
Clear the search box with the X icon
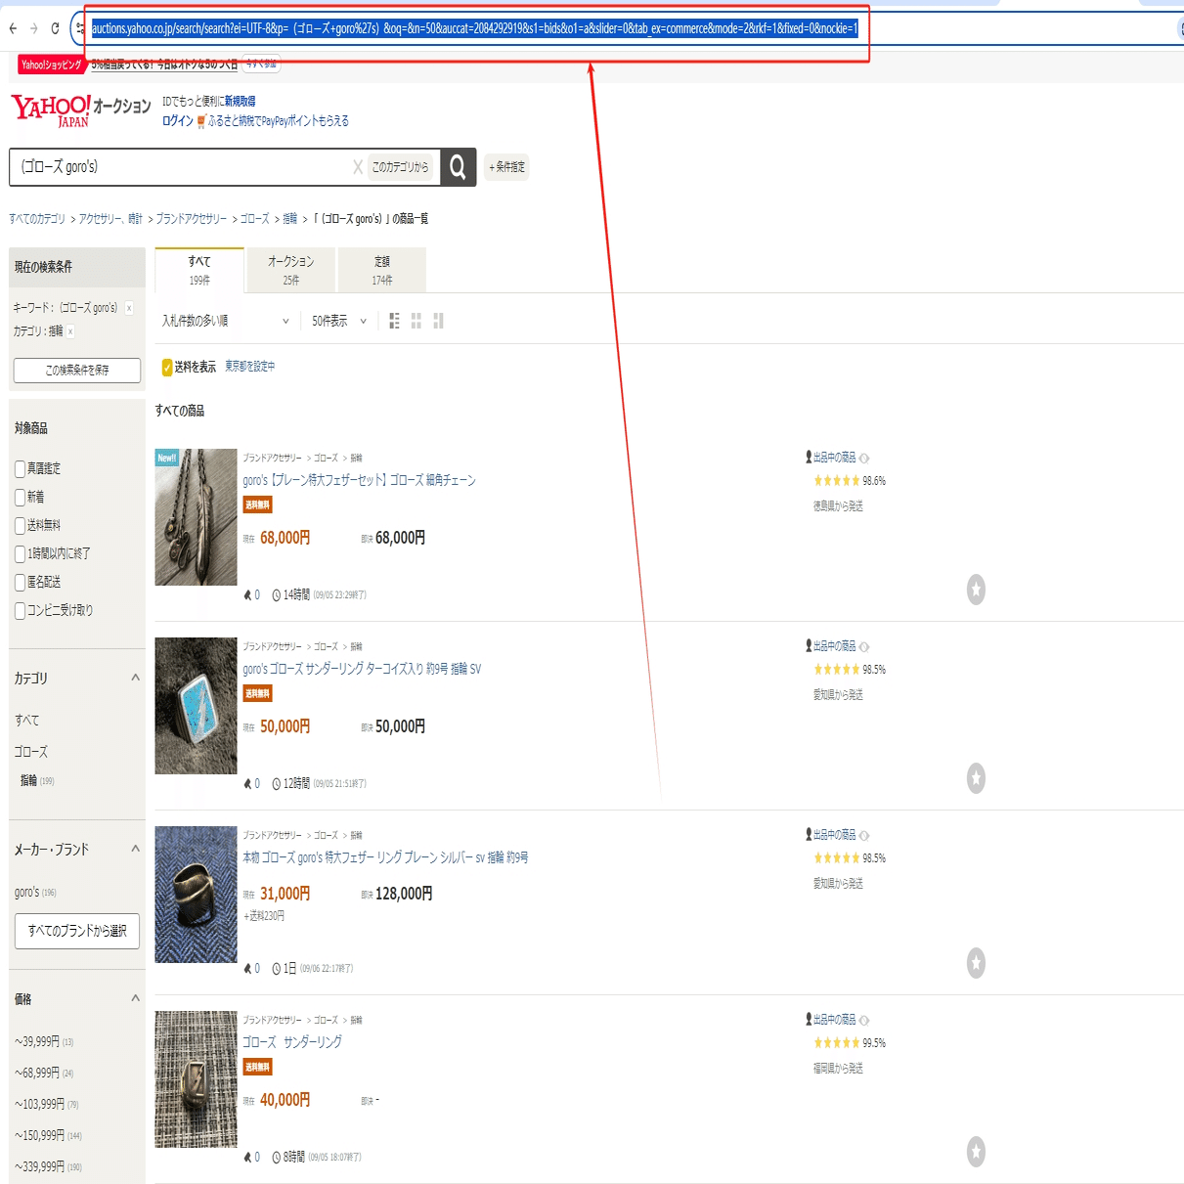(x=358, y=167)
